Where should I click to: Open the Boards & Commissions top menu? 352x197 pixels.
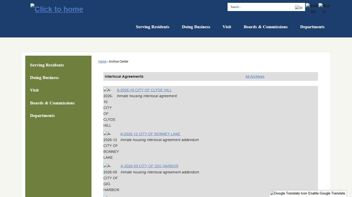[x=266, y=27]
